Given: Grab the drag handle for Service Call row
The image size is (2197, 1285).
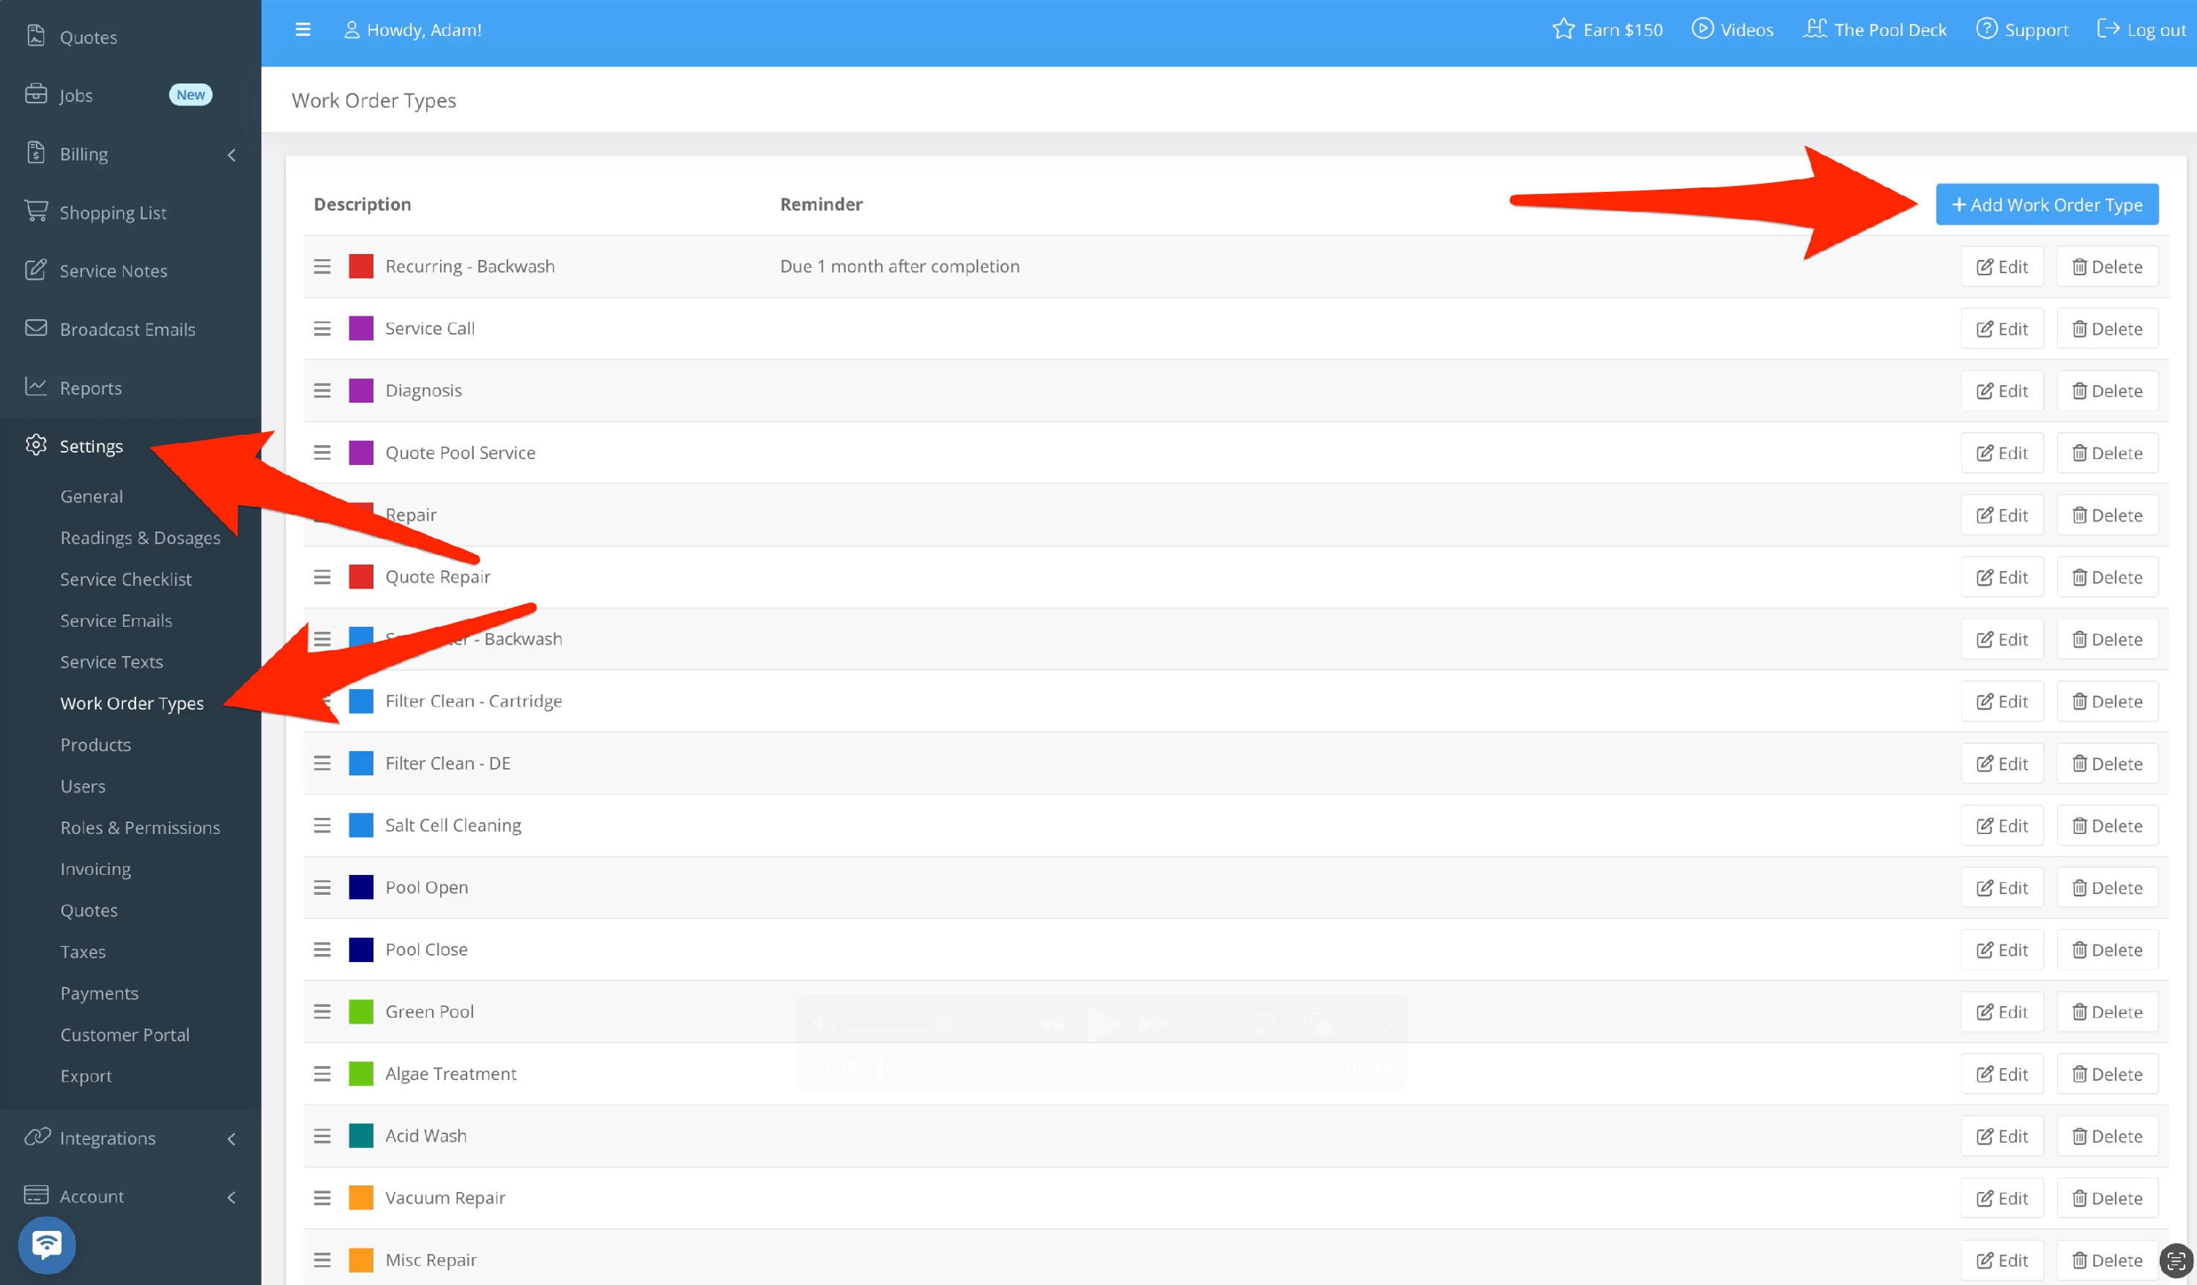Looking at the screenshot, I should click(x=321, y=329).
